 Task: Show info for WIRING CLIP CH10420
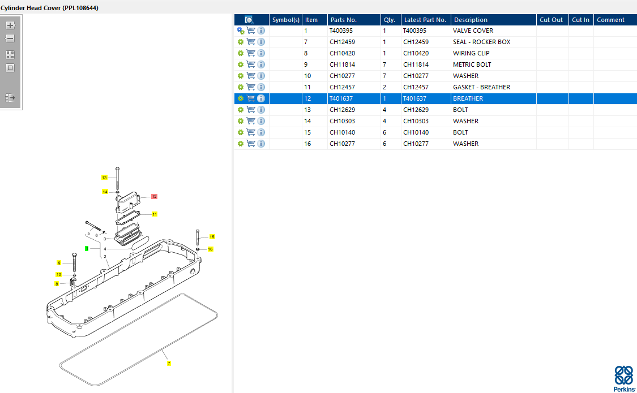click(x=261, y=54)
